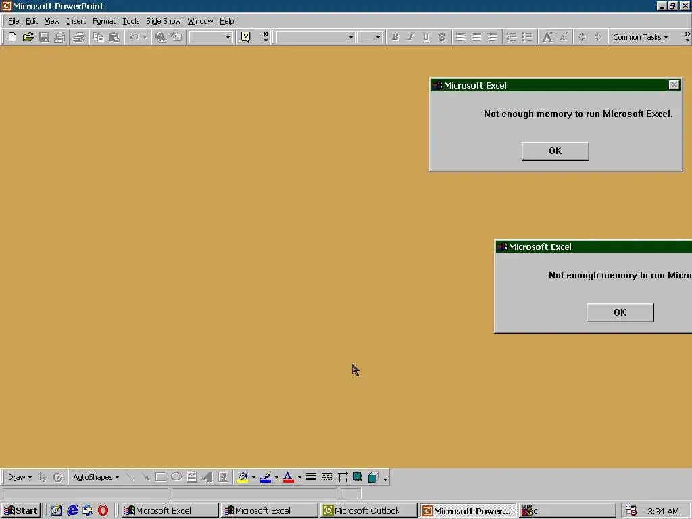Open the File menu
This screenshot has width=692, height=519.
14,21
